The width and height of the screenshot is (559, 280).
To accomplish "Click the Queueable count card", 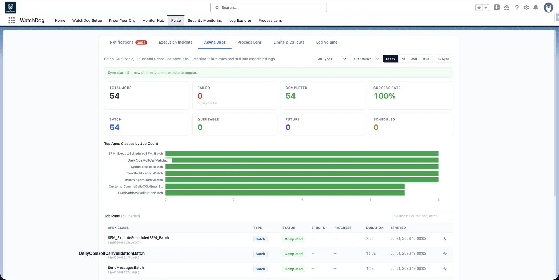I will pyautogui.click(x=234, y=124).
